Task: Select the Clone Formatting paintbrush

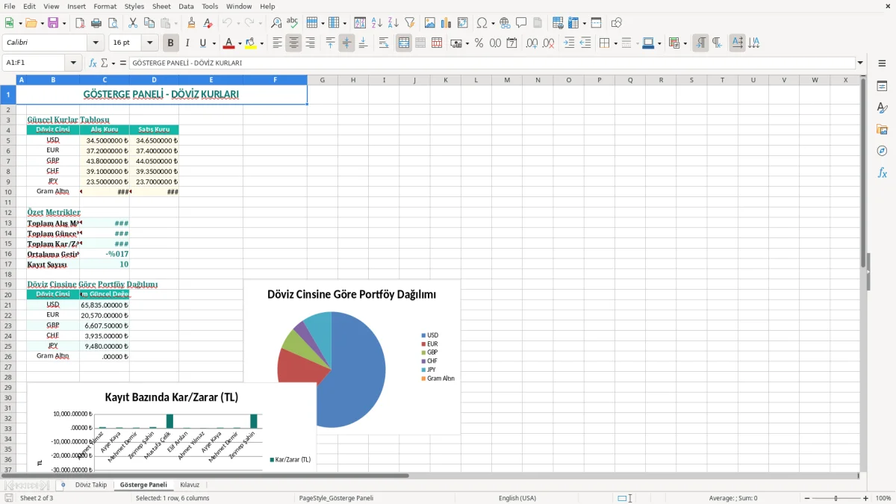Action: point(192,23)
